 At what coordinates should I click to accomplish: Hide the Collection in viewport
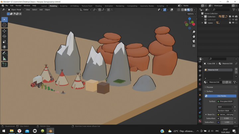coord(233,17)
